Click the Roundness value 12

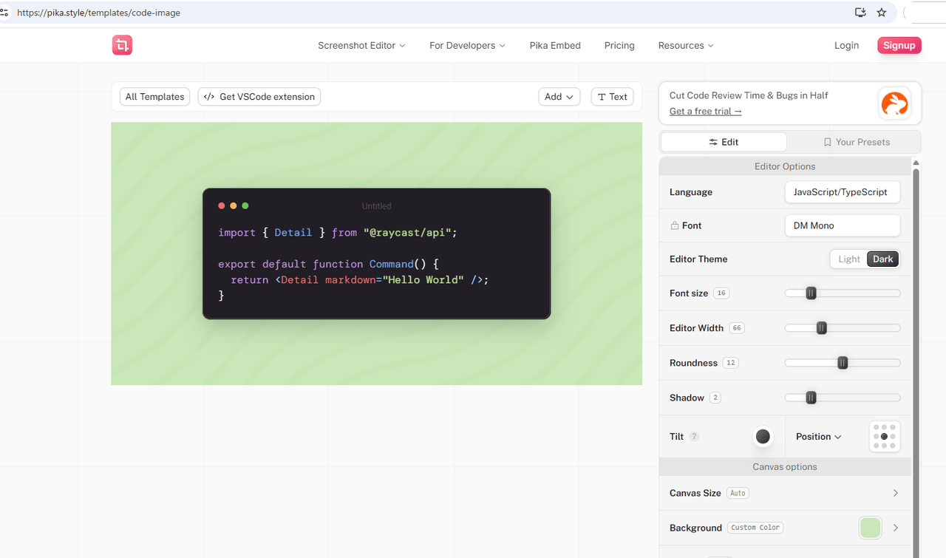pos(731,363)
